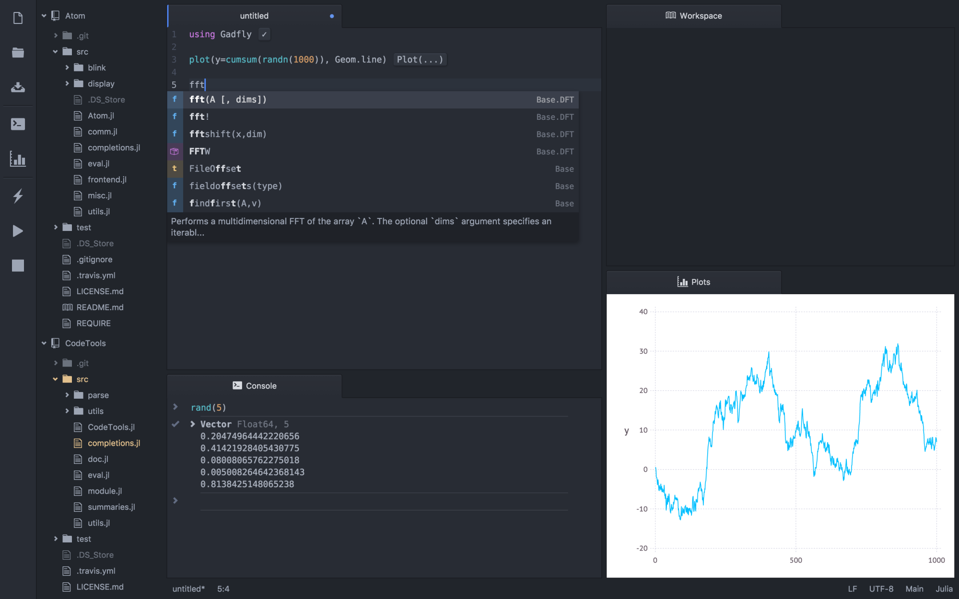This screenshot has height=599, width=959.
Task: Collapse the CodeTools src folder
Action: tap(56, 379)
